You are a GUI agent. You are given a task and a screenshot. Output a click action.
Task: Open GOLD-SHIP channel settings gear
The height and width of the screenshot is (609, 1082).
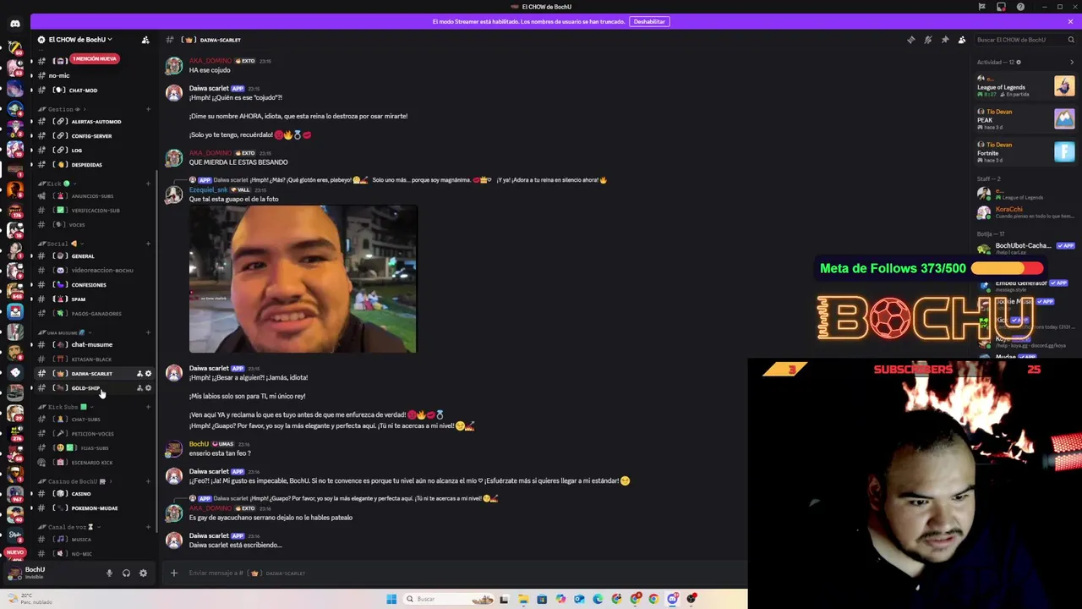(148, 388)
